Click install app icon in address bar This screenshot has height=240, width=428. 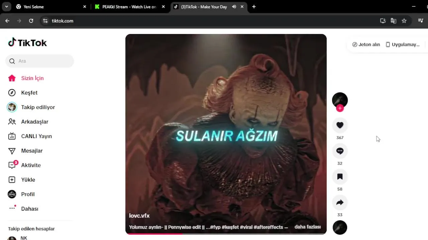[x=383, y=21]
